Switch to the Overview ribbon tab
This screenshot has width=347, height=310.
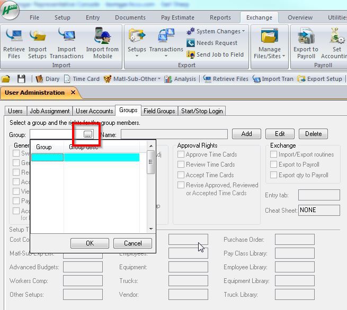click(300, 17)
